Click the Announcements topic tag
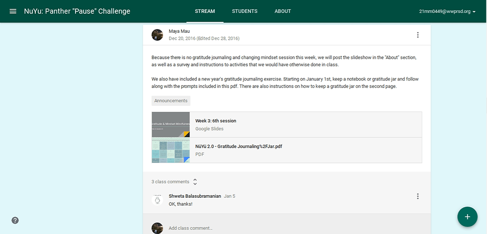This screenshot has width=487, height=234. pyautogui.click(x=171, y=101)
